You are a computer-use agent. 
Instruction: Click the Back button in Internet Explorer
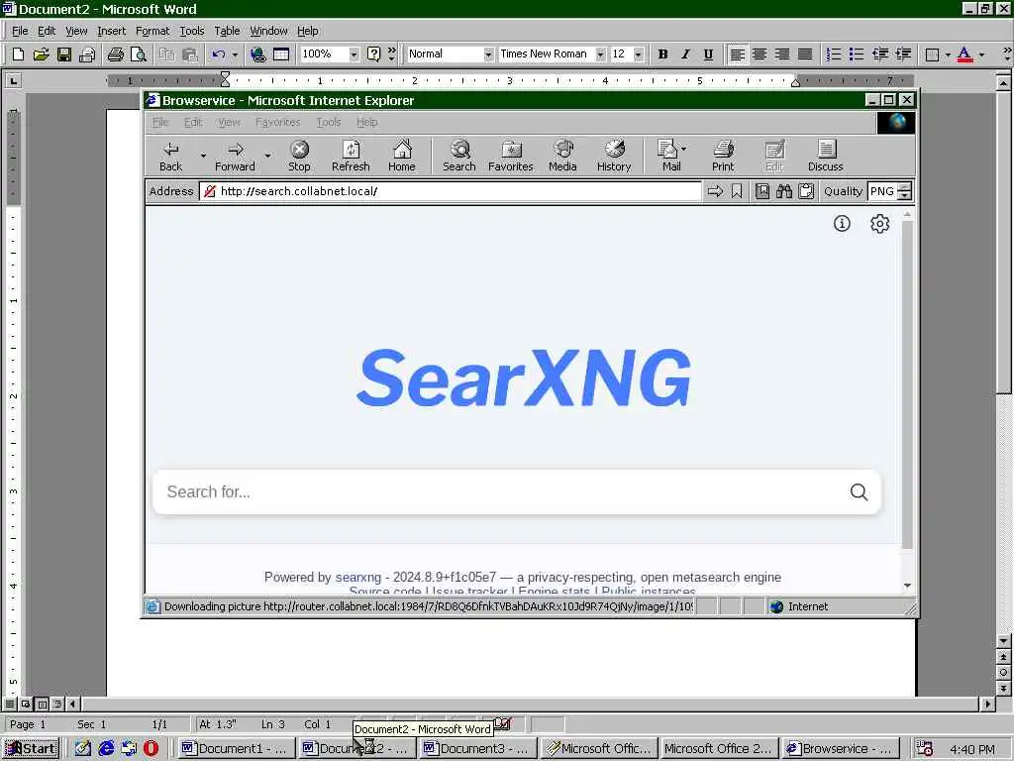[x=170, y=157]
